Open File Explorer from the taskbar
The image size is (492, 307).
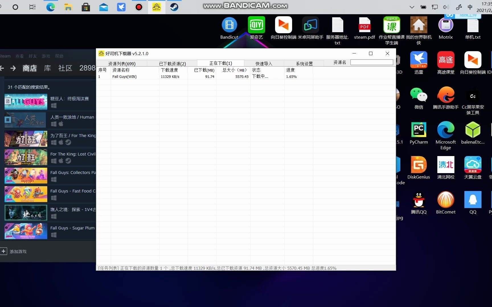pos(68,7)
